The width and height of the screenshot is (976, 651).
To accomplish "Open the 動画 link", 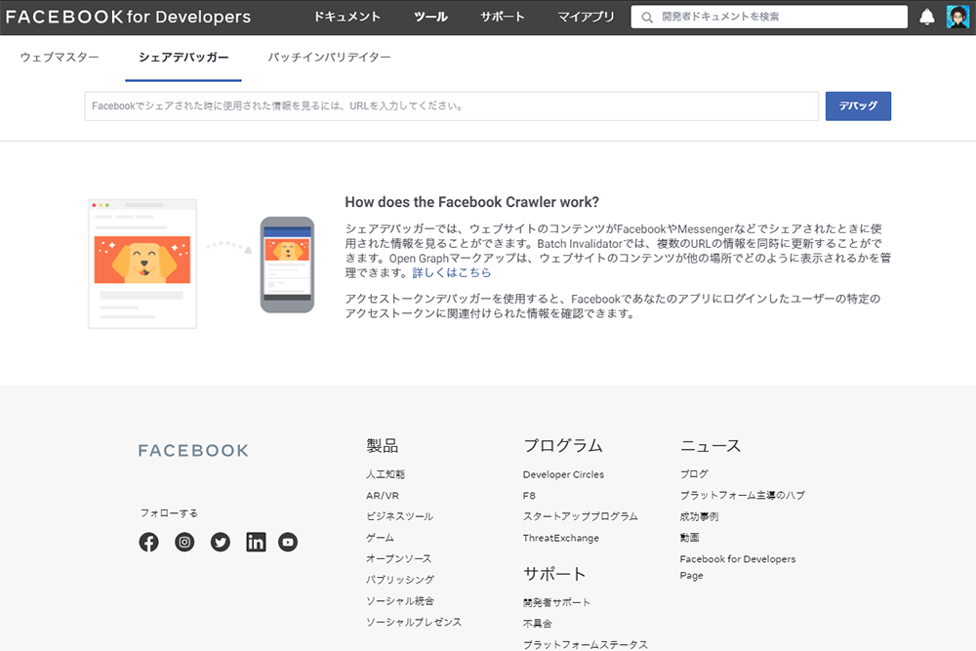I will [689, 537].
